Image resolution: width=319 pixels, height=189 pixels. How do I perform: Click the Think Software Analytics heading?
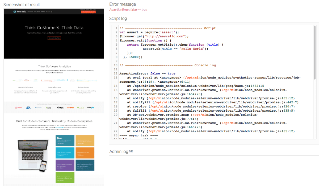coord(54,67)
